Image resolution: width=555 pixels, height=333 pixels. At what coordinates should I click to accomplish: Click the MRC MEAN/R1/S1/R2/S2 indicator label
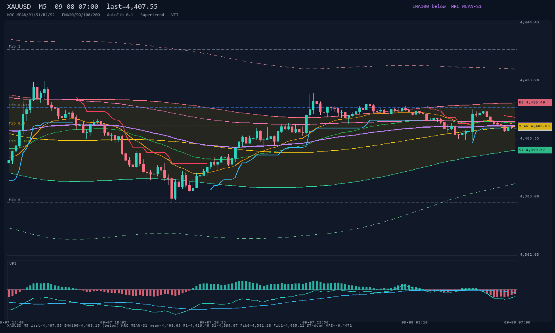click(x=31, y=15)
